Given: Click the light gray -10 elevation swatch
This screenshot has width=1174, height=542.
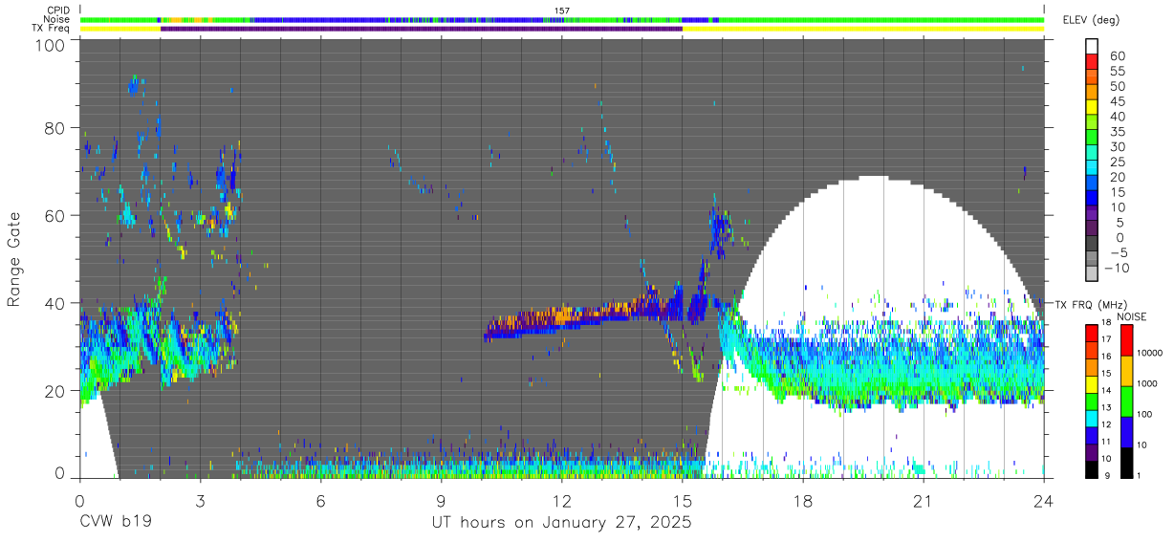Looking at the screenshot, I should coord(1092,272).
